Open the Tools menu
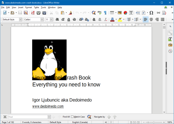The image size is (174, 124). click(x=43, y=7)
